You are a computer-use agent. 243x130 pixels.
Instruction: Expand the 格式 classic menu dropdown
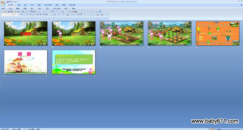(40, 9)
